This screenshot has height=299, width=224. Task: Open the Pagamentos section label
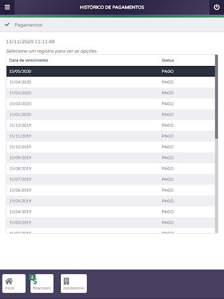pos(29,25)
